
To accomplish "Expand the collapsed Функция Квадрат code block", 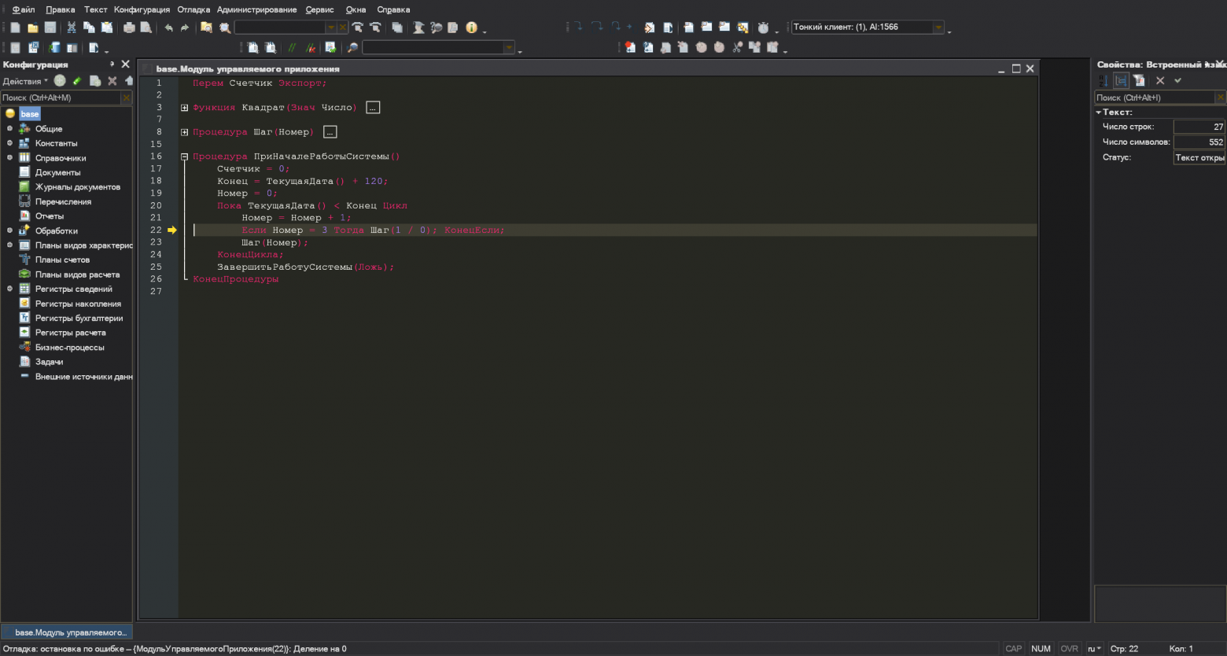I will 185,108.
